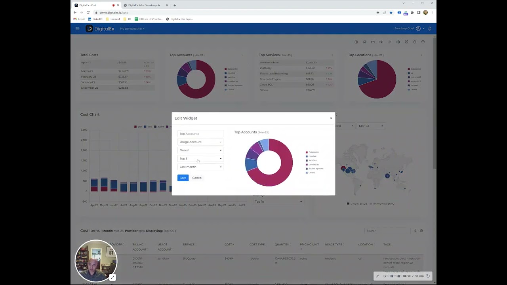Go back in the browser
The image size is (507, 285).
click(75, 13)
